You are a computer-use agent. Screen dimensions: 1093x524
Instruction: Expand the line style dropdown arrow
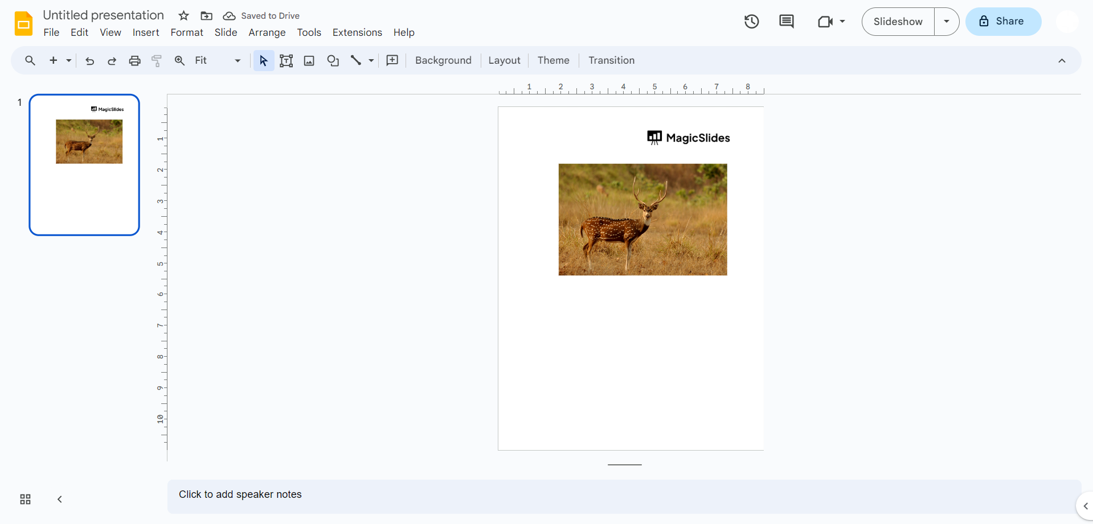[x=370, y=60]
